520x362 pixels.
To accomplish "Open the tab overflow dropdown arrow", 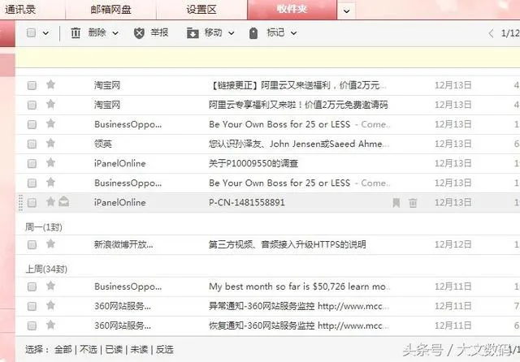I will (347, 11).
